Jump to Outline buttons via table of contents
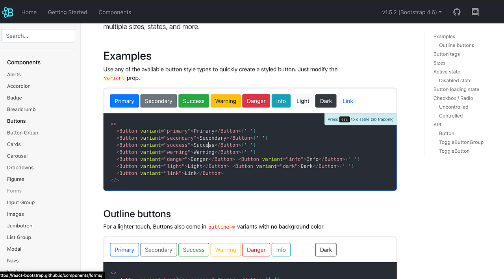 456,45
